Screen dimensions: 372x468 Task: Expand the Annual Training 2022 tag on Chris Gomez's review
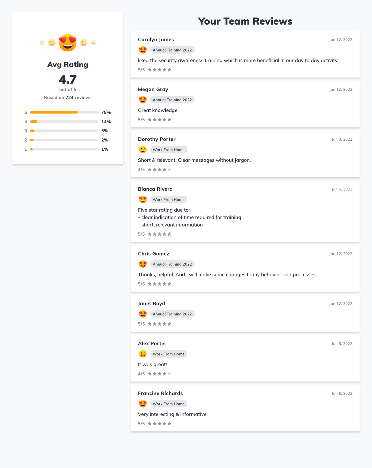[x=172, y=264]
